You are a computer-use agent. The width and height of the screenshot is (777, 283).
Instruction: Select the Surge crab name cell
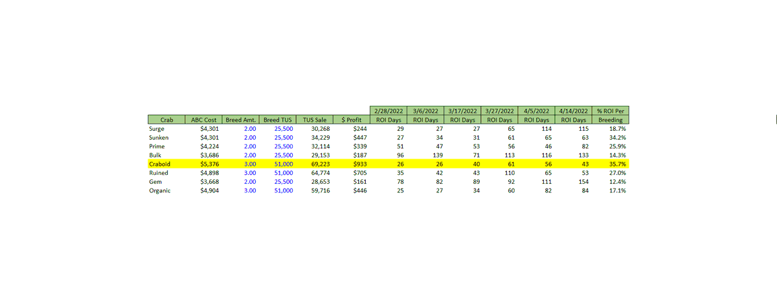157,130
